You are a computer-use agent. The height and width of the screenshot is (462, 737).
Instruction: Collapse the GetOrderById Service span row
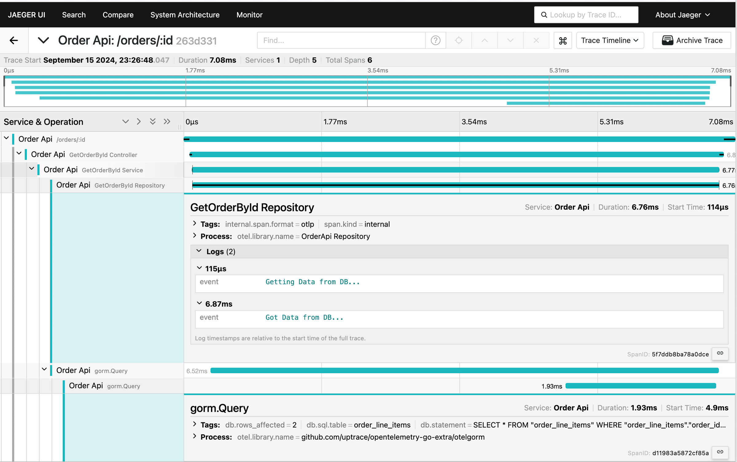[x=32, y=169]
